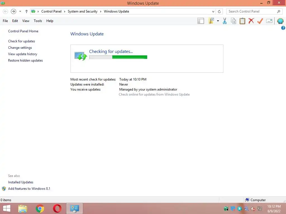
Task: Click the Windows Update breadcrumb segment
Action: (116, 11)
